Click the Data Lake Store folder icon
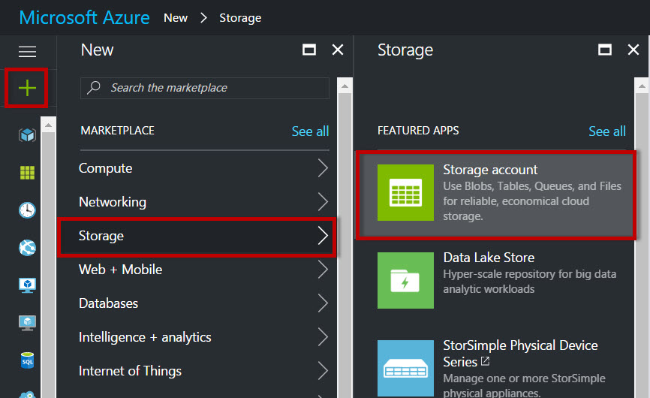 [x=405, y=280]
